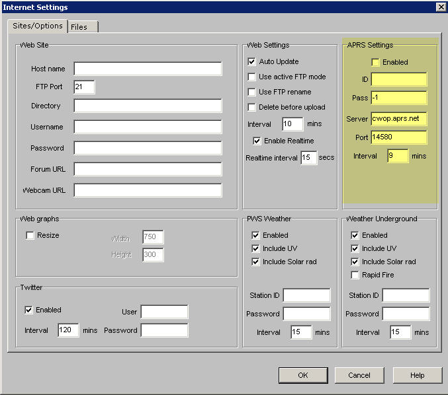Viewport: 448px width, 395px height.
Task: Enable Use active FTP mode
Action: 252,77
